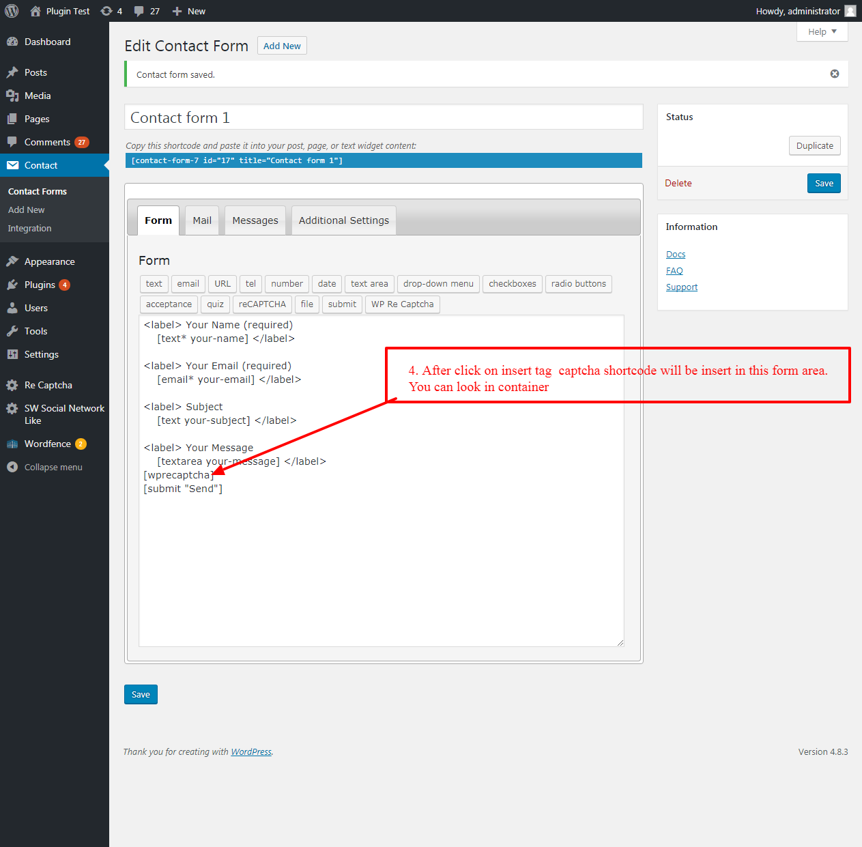The image size is (862, 847).
Task: Click the Users icon in sidebar
Action: 12,308
